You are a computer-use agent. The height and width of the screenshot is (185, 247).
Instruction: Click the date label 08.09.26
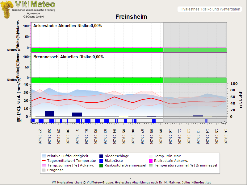[152, 137]
